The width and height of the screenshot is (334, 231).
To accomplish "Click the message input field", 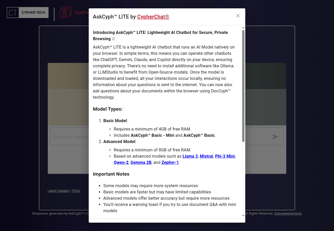I will pyautogui.click(x=69, y=137).
